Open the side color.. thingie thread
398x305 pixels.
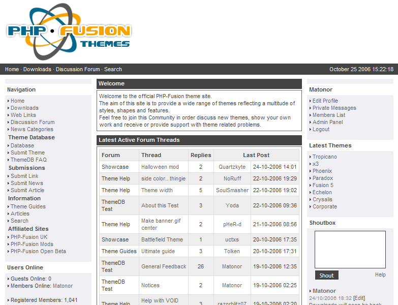[163, 178]
